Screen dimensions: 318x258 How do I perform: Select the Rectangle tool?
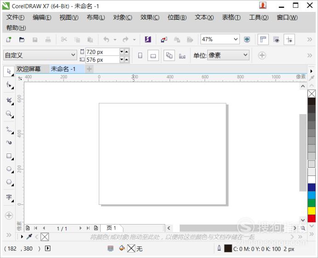pyautogui.click(x=9, y=156)
